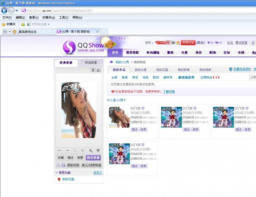
Task: Open the 头像 navigation item
Action: click(184, 52)
